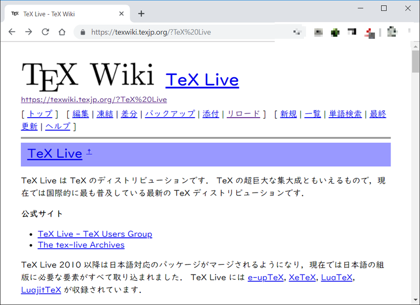Open the browser home page icon
Image resolution: width=420 pixels, height=305 pixels.
62,32
